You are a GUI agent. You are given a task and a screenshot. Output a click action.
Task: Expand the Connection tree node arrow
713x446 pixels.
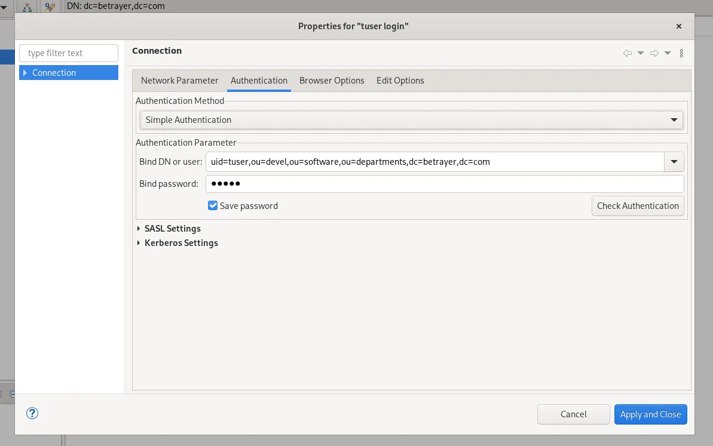[25, 73]
